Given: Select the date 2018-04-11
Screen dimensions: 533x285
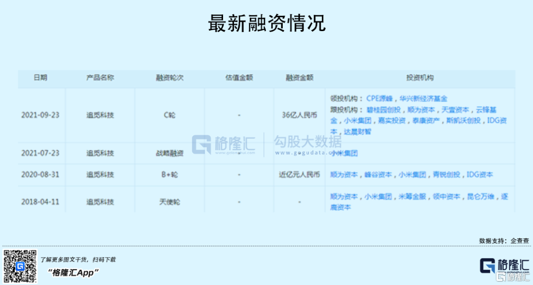Looking at the screenshot, I should click(40, 202).
